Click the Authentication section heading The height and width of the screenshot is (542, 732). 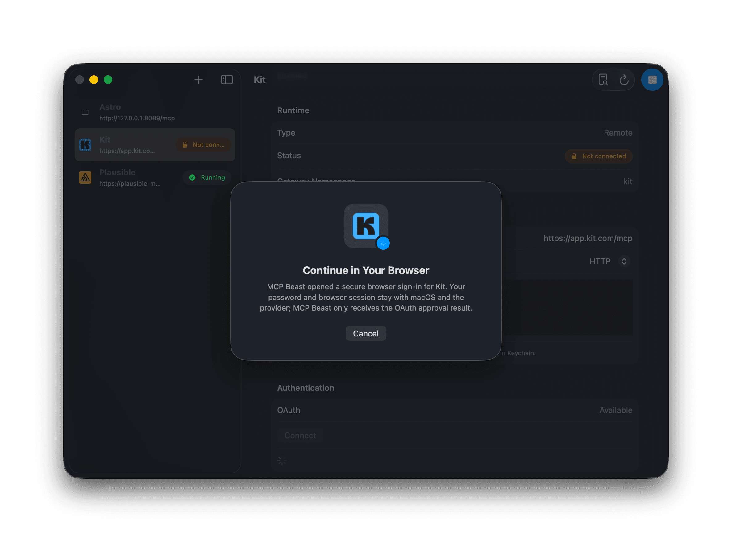pyautogui.click(x=306, y=388)
